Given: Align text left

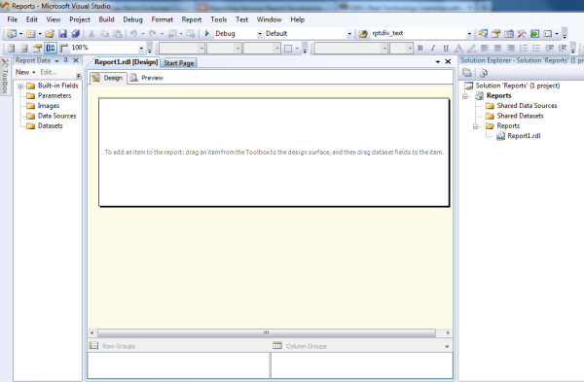Looking at the screenshot, I should pos(484,48).
